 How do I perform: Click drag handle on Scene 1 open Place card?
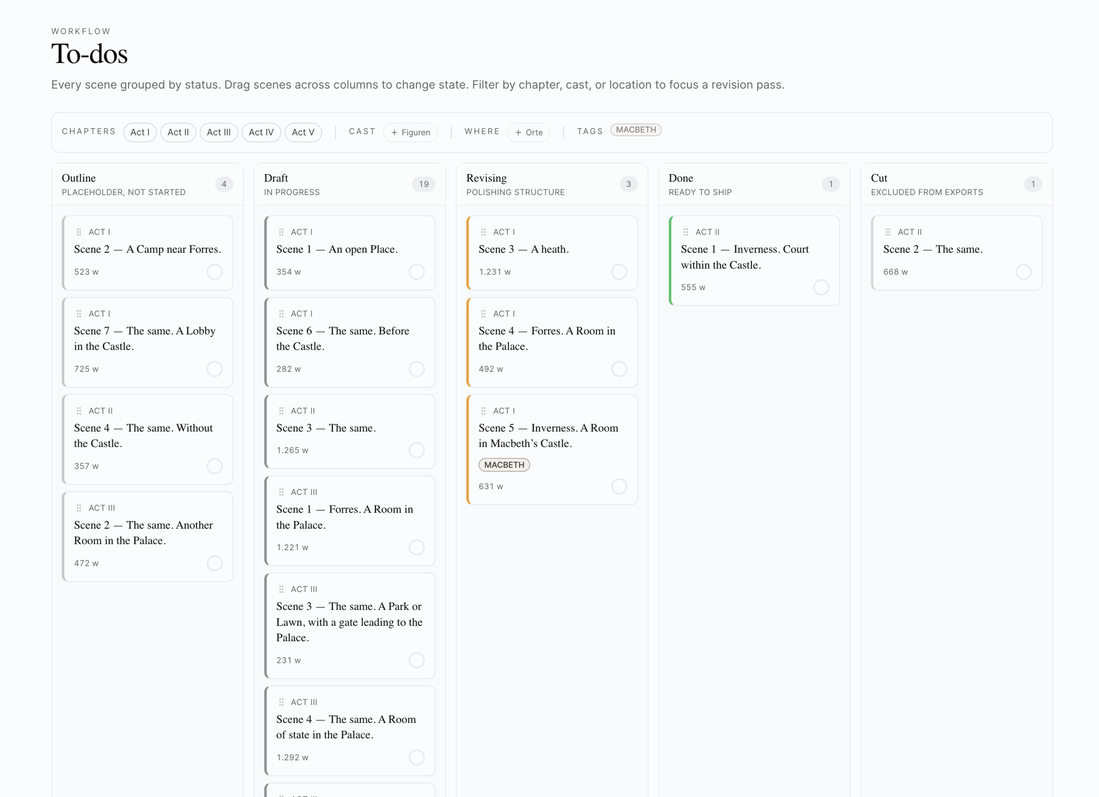[x=281, y=232]
